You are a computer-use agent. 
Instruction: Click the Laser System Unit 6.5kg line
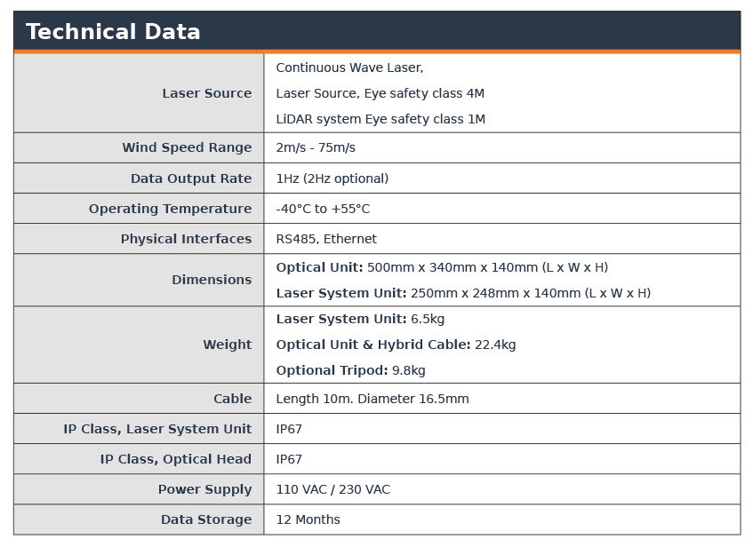click(359, 319)
